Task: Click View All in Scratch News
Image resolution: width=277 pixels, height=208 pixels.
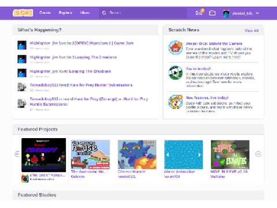Action: (252, 31)
